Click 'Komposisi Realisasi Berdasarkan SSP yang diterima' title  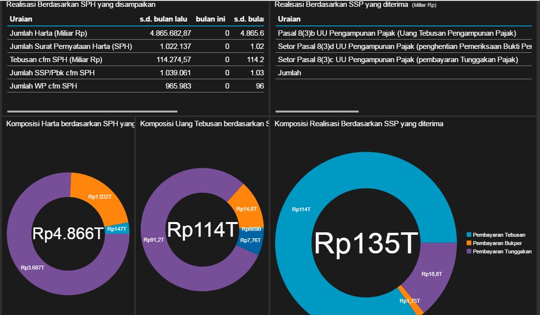tap(359, 124)
